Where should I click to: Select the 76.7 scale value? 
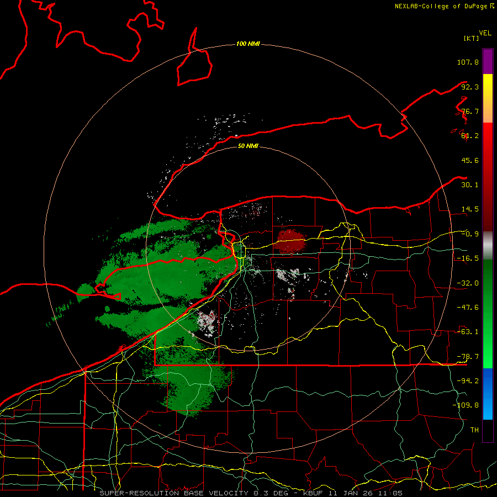[x=470, y=111]
